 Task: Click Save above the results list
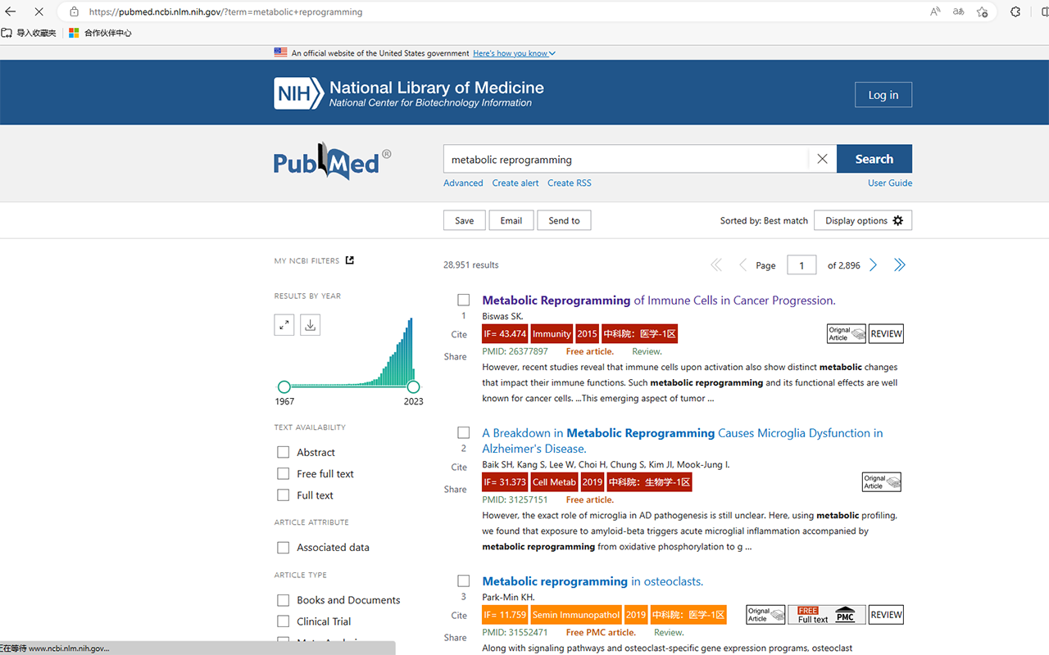pos(464,220)
